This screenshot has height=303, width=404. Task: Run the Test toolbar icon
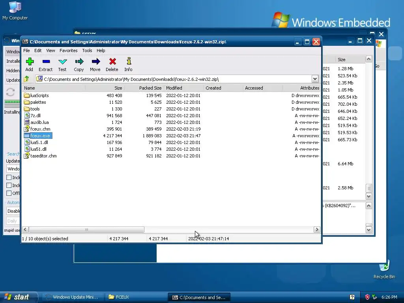62,61
